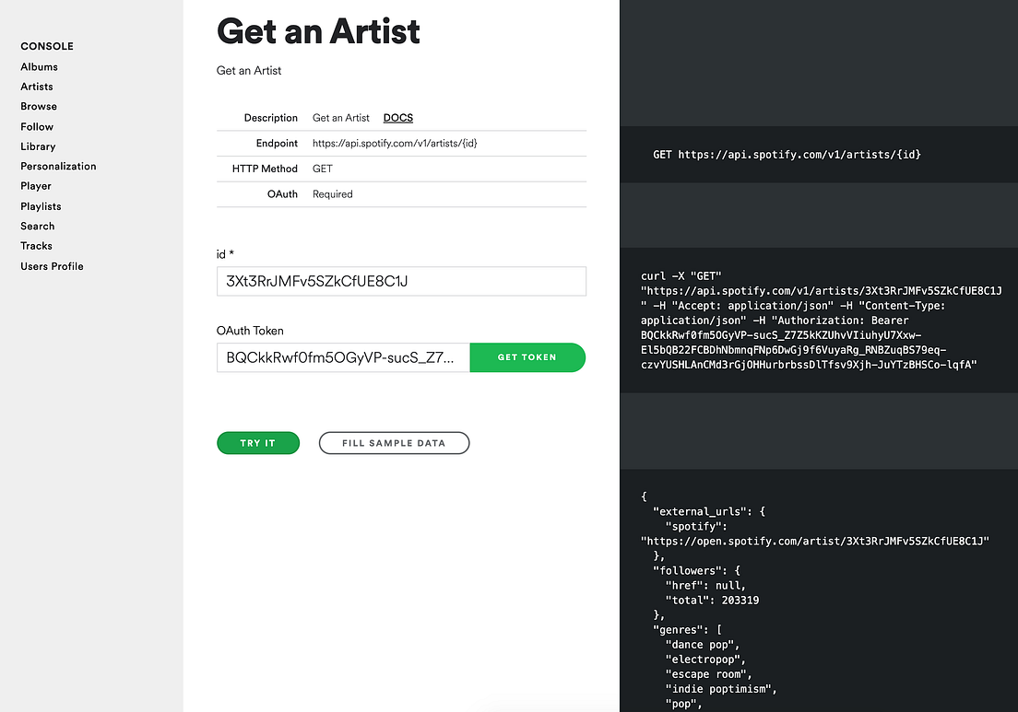Return to the CONSOLE home page
The width and height of the screenshot is (1018, 712).
pos(46,46)
